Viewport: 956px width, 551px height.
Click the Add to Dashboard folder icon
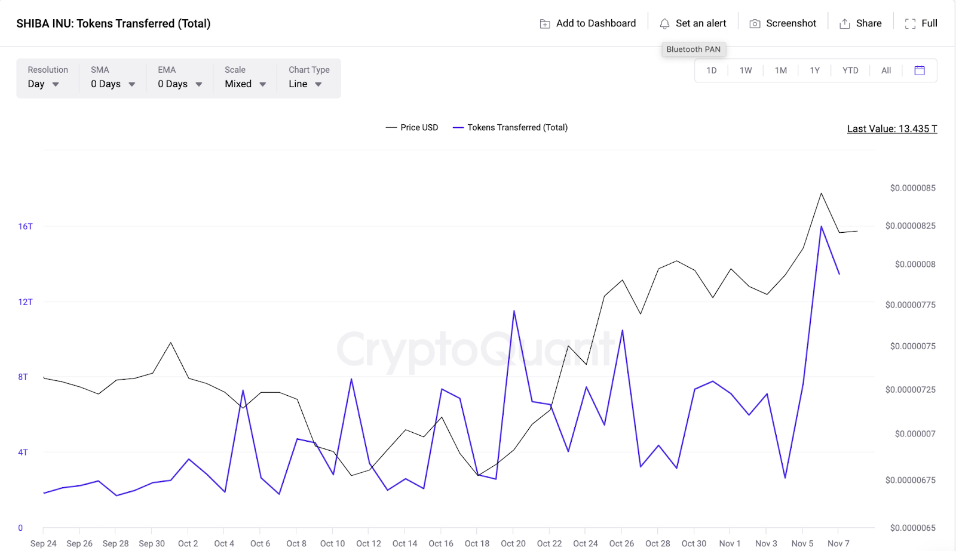click(x=545, y=24)
